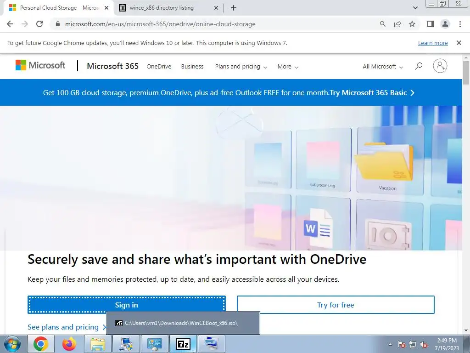Open the Chrome profile avatar
Viewport: 470px width, 353px height.
[x=445, y=24]
